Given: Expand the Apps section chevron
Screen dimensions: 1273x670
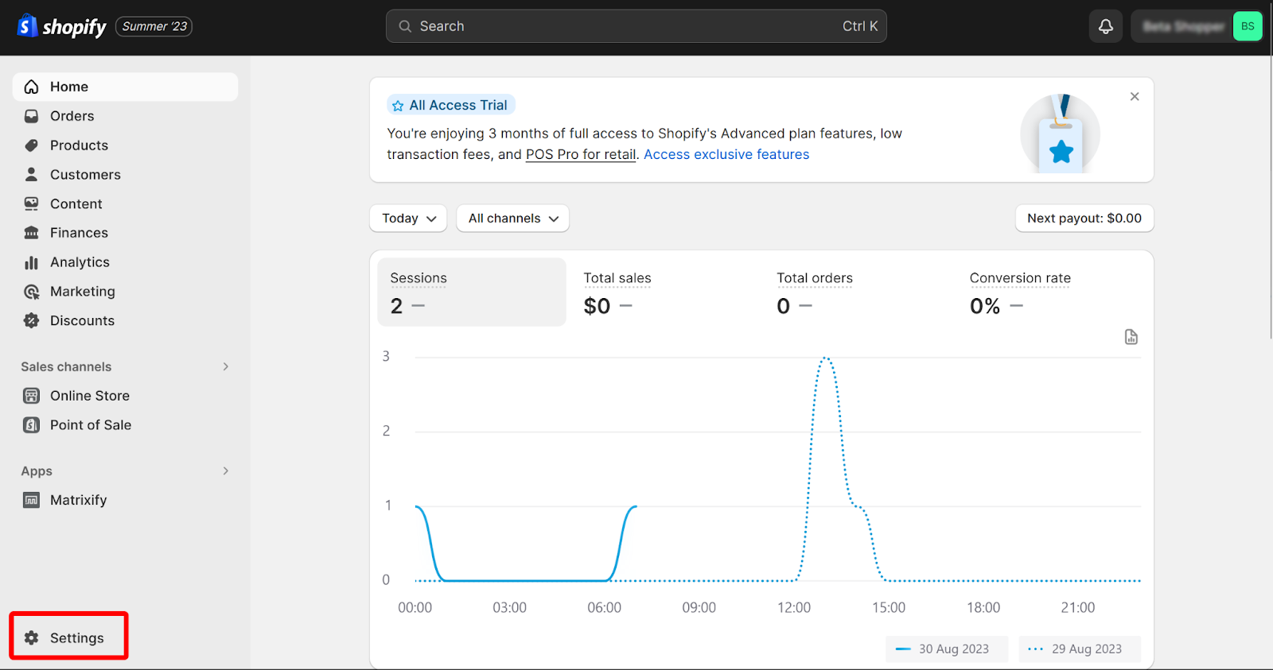Looking at the screenshot, I should 226,471.
